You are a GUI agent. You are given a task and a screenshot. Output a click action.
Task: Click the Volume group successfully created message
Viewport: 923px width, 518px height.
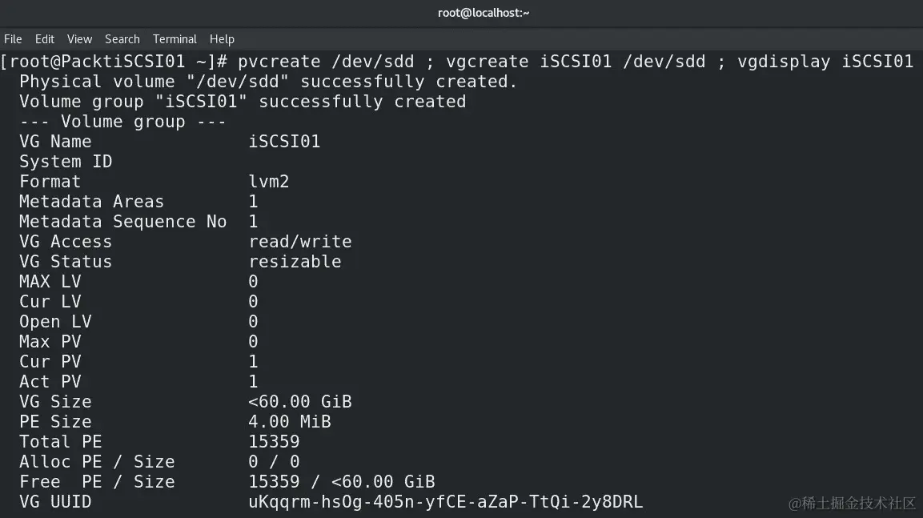pos(243,101)
